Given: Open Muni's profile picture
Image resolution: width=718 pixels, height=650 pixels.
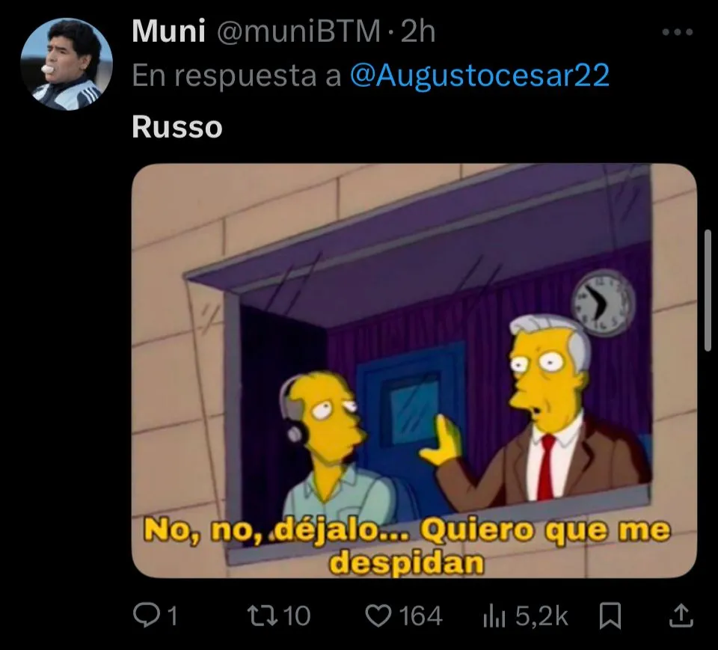Looking at the screenshot, I should click(67, 64).
